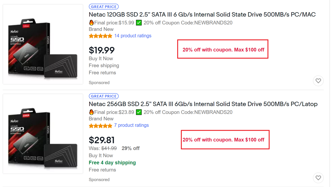Image resolution: width=331 pixels, height=187 pixels.
Task: Click star rating of 120GB SSD
Action: click(x=100, y=36)
